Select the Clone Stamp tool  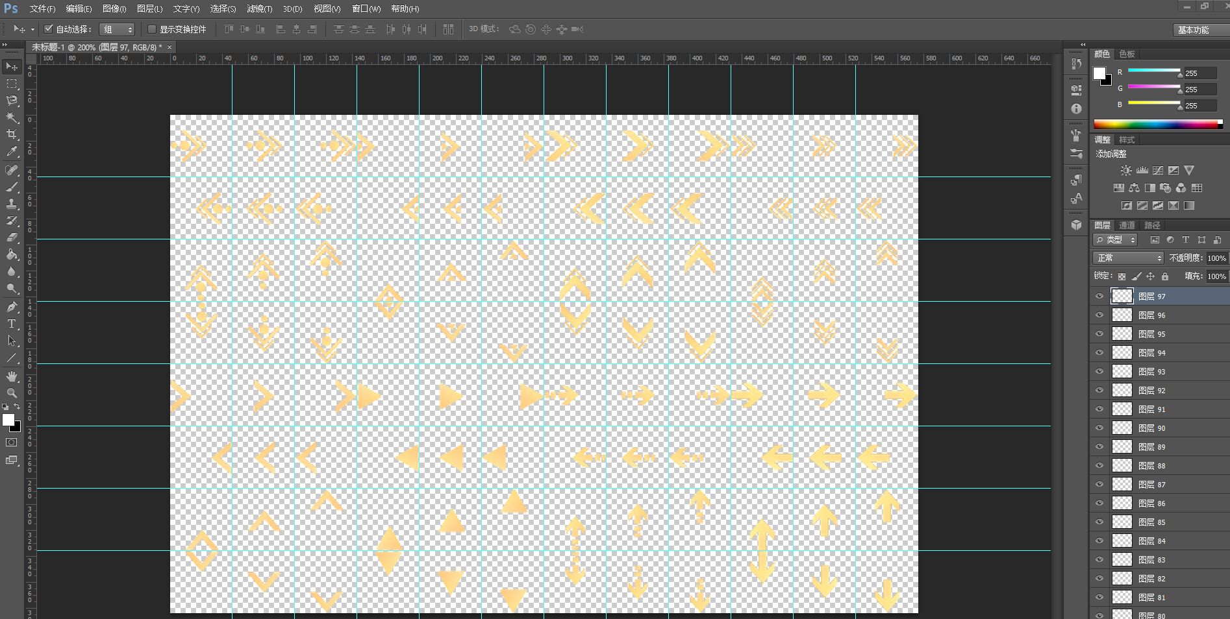pos(12,204)
